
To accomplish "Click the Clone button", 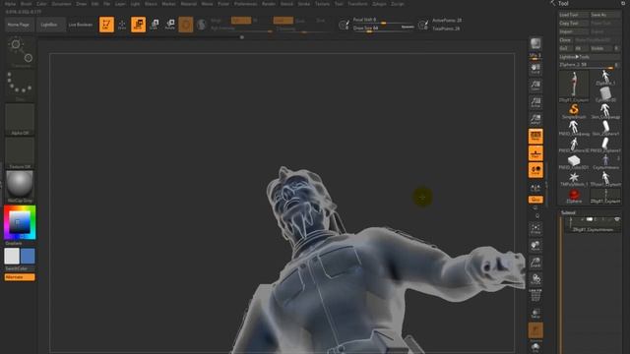I will [x=565, y=39].
